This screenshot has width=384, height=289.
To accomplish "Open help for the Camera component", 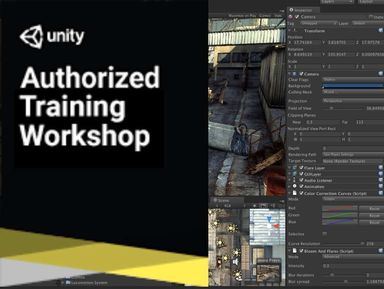I will tap(380, 74).
